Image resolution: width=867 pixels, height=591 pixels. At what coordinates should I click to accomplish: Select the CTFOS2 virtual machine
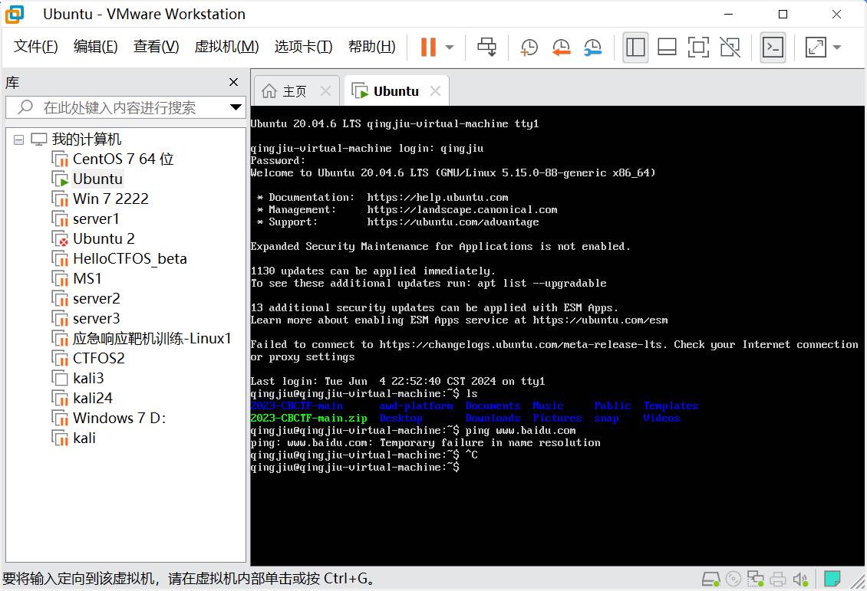[98, 359]
